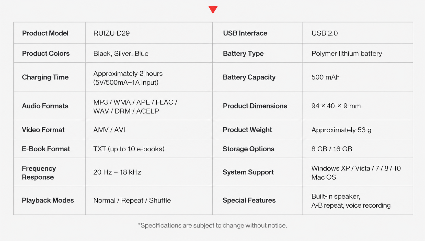
Task: Select the Product Model label cell
Action: (49, 33)
